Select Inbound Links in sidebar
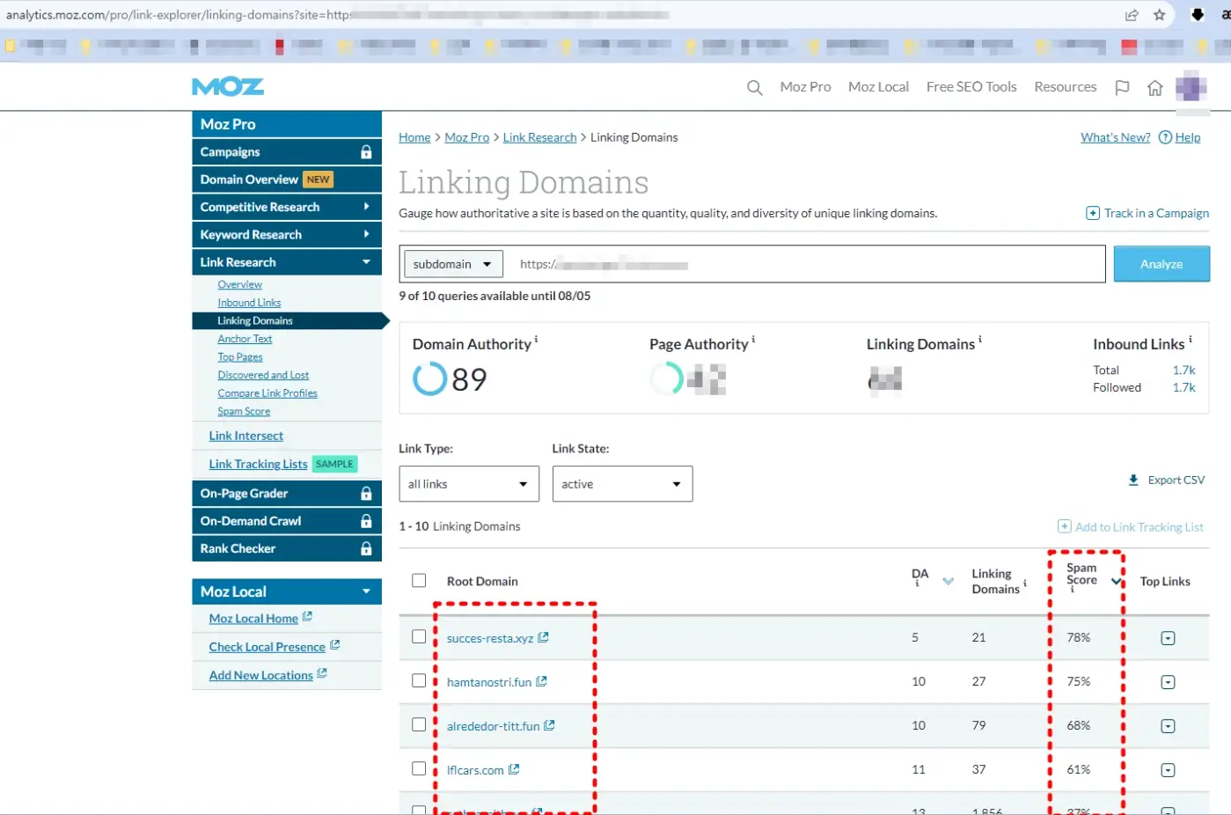The height and width of the screenshot is (815, 1231). 249,303
